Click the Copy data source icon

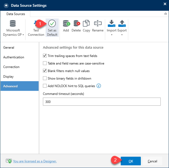tap(86, 23)
